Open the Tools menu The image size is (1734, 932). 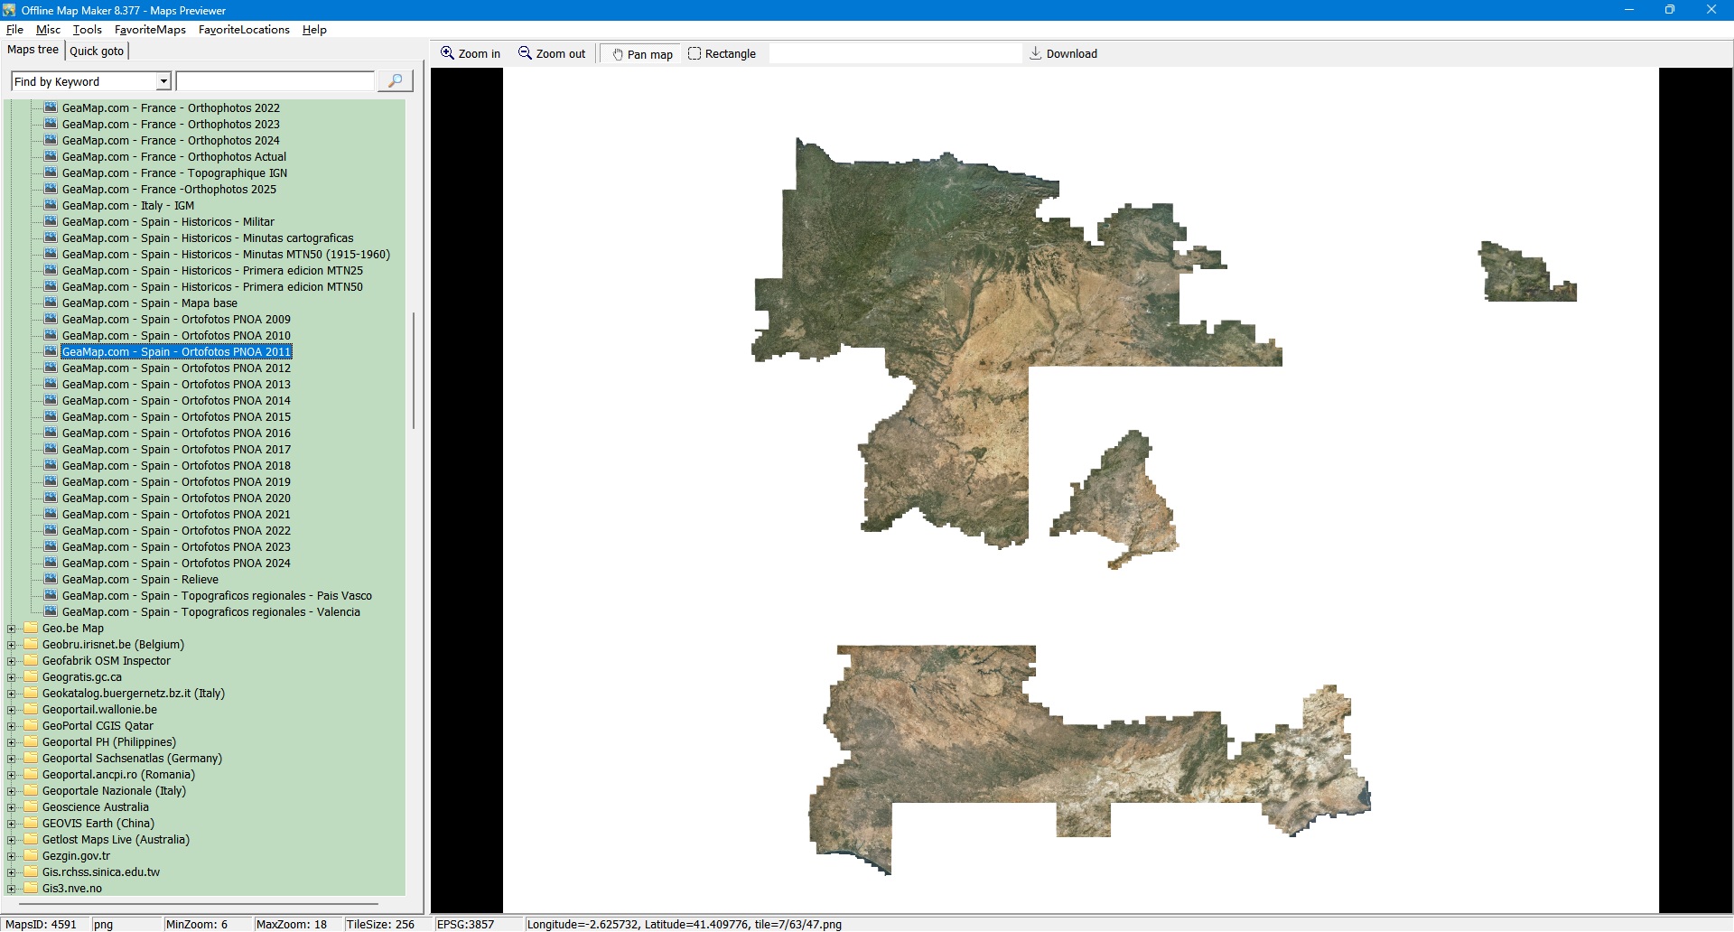[88, 30]
